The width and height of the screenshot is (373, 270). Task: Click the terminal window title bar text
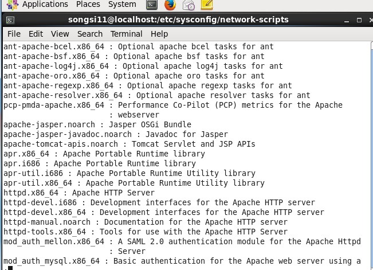click(x=178, y=19)
